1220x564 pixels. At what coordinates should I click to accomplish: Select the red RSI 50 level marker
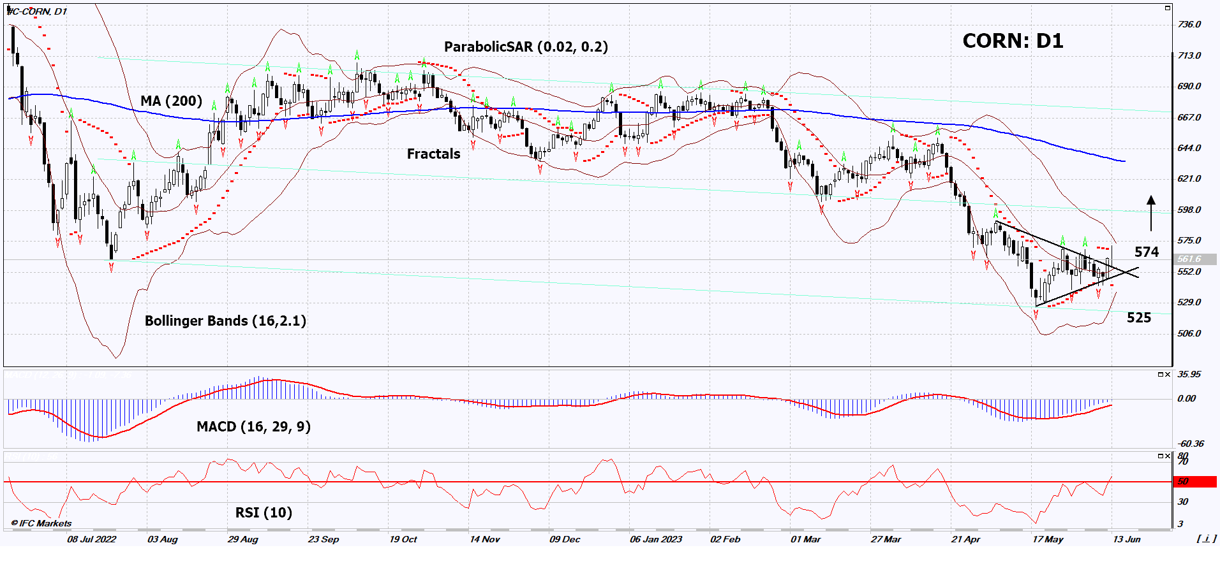[x=1194, y=482]
